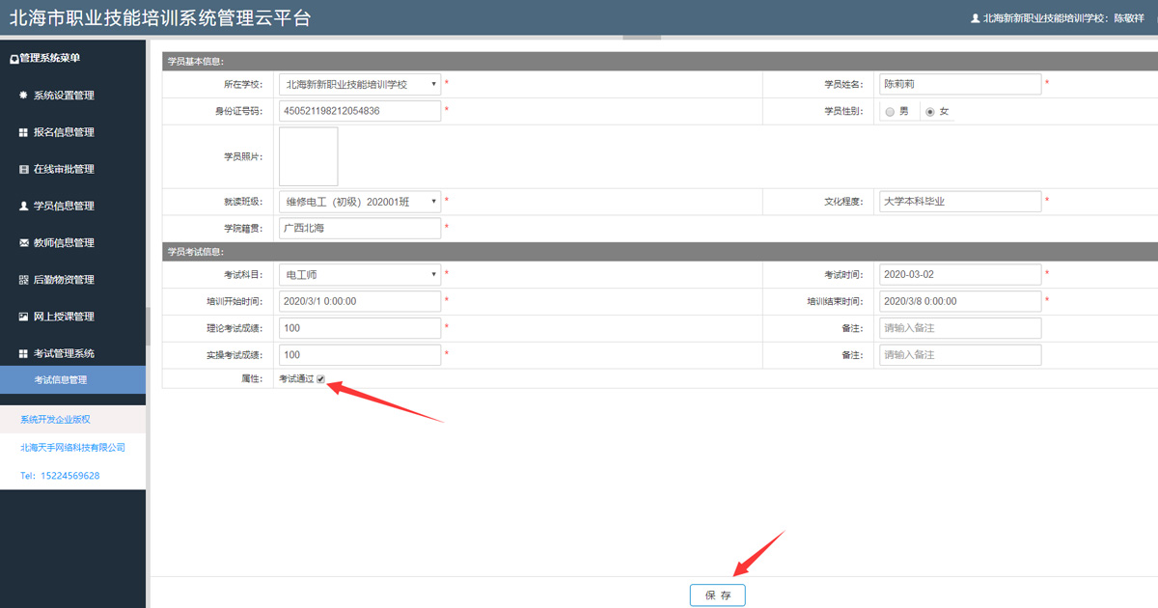The image size is (1158, 608).
Task: Click the grid icon beside 报名信息管理
Action: point(24,132)
